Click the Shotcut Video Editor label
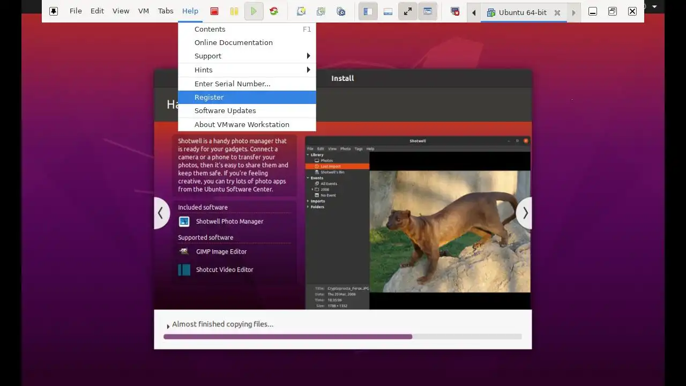 click(225, 270)
